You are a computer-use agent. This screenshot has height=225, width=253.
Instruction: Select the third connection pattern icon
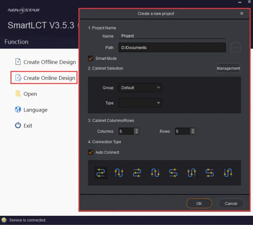137,173
